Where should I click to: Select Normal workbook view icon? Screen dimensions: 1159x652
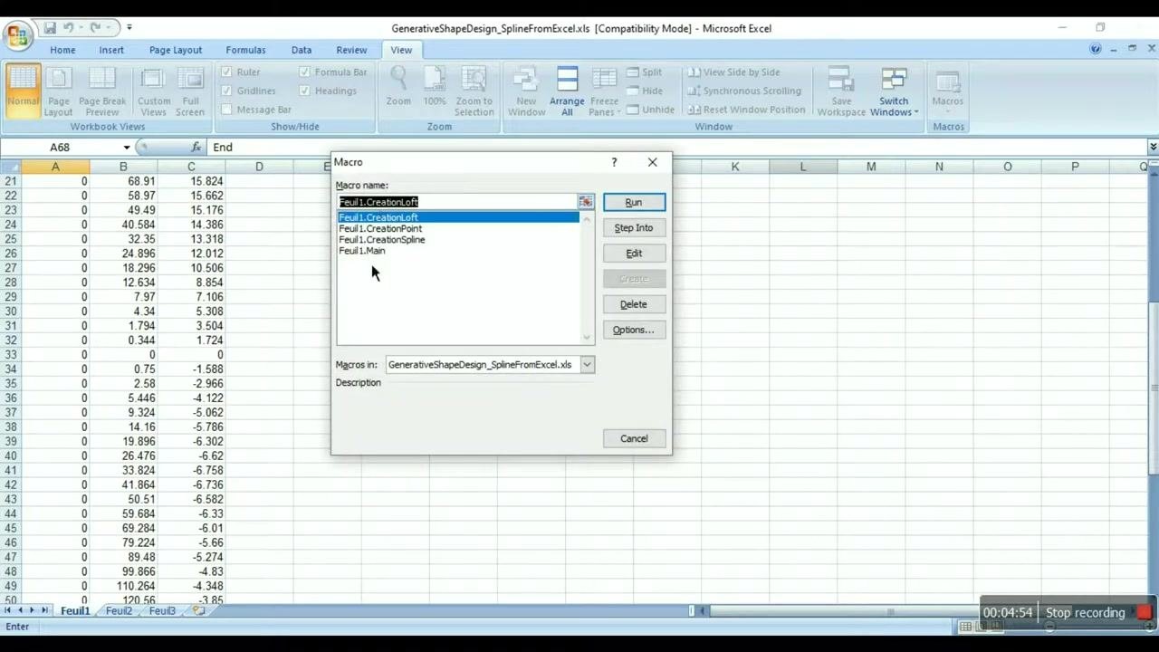[24, 91]
